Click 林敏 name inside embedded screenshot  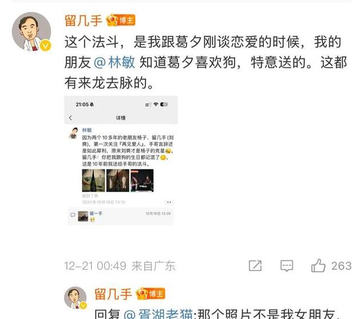coord(87,130)
